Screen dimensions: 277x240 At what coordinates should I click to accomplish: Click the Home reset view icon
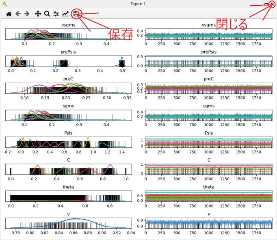coord(9,14)
